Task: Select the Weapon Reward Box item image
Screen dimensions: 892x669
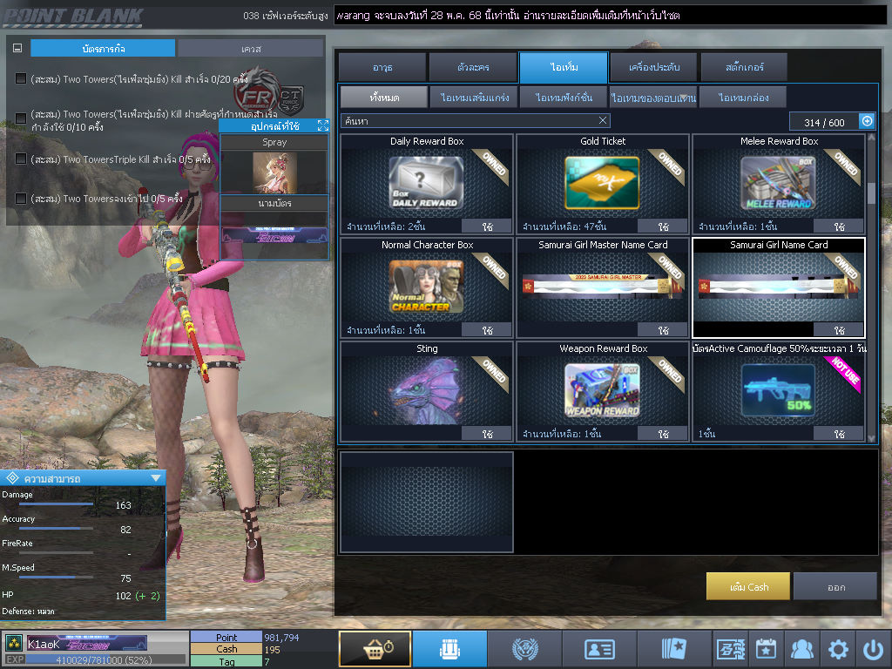Action: (603, 390)
